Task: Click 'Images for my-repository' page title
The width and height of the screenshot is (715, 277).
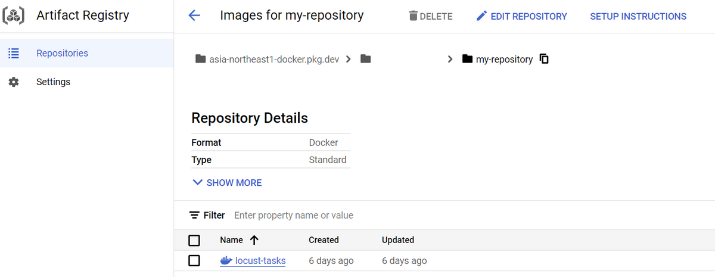Action: point(292,15)
